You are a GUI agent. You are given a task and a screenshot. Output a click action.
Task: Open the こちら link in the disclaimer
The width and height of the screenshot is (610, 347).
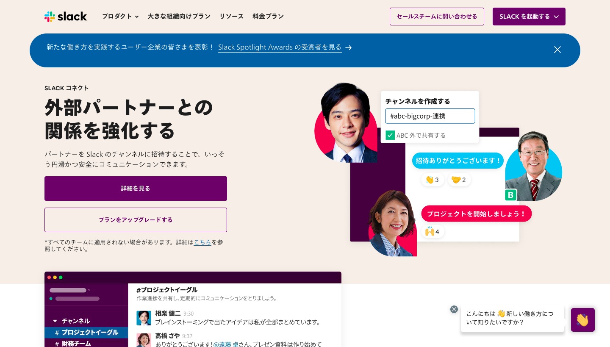[x=202, y=242]
